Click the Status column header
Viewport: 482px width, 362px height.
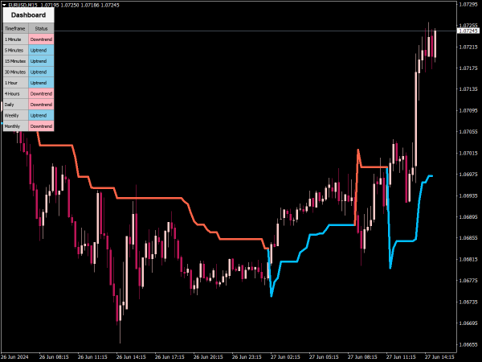pos(41,28)
